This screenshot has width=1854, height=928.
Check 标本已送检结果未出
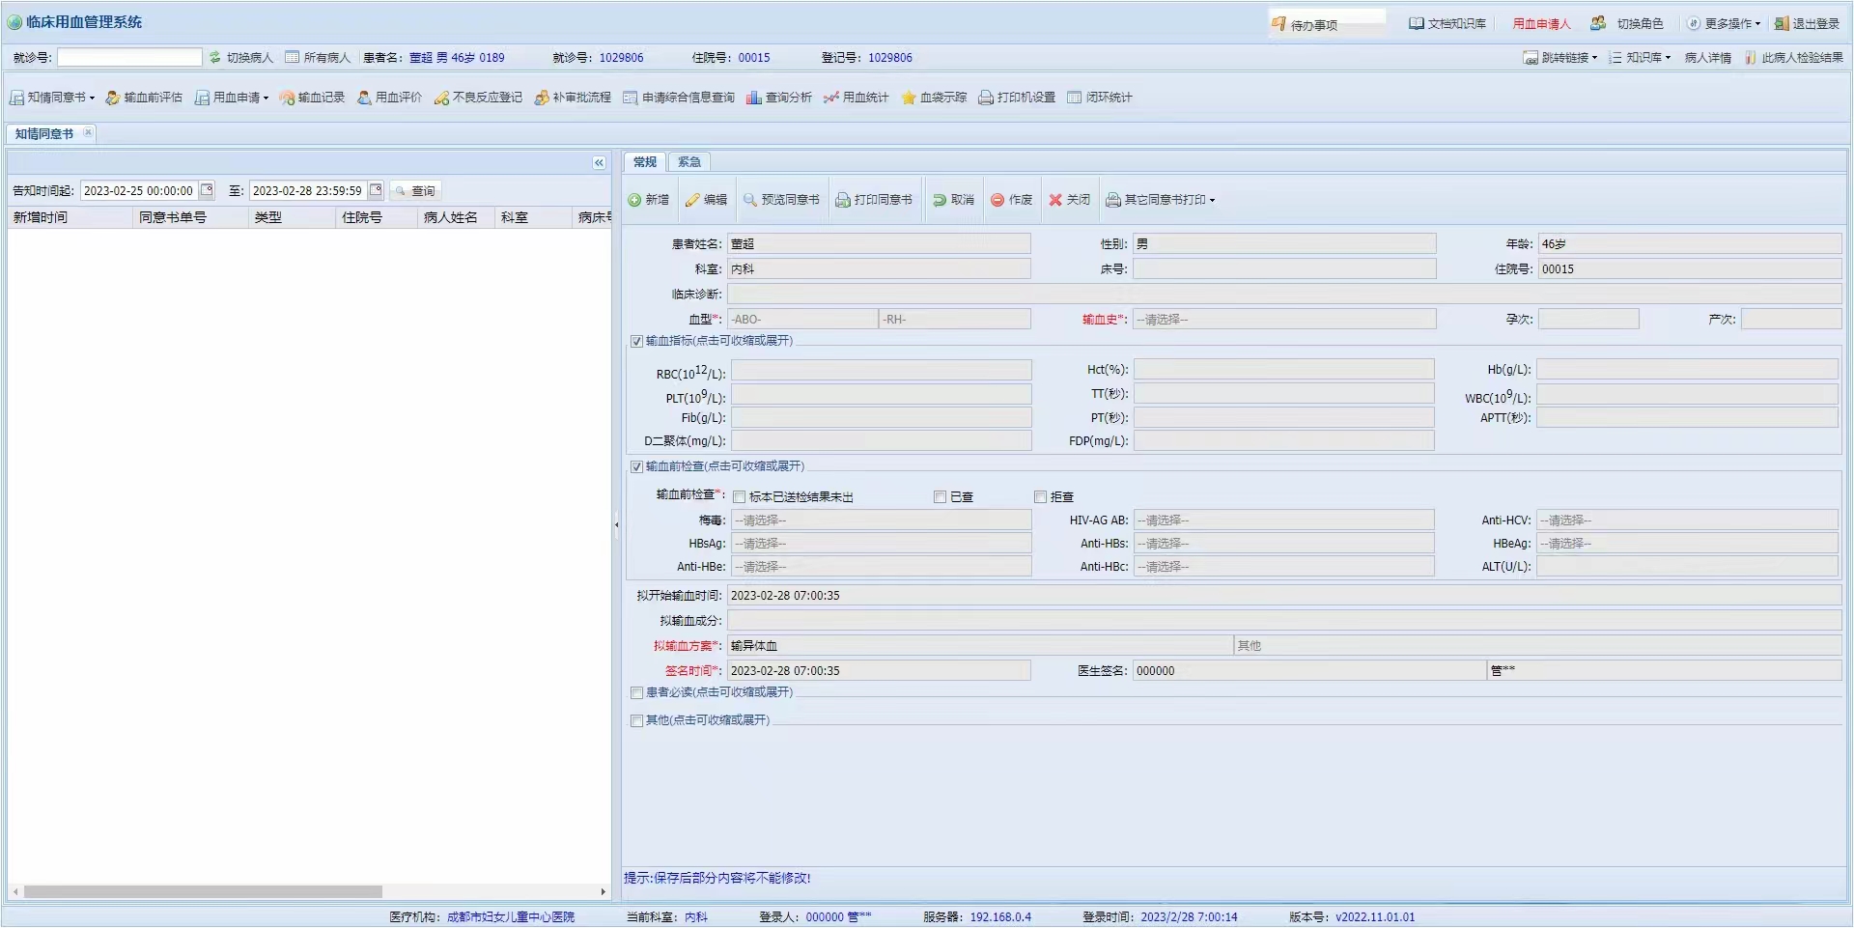click(739, 497)
